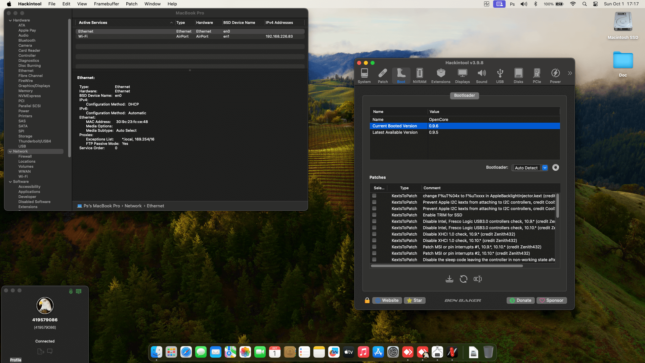Sort by the Active Services column header
This screenshot has width=645, height=363.
[124, 23]
